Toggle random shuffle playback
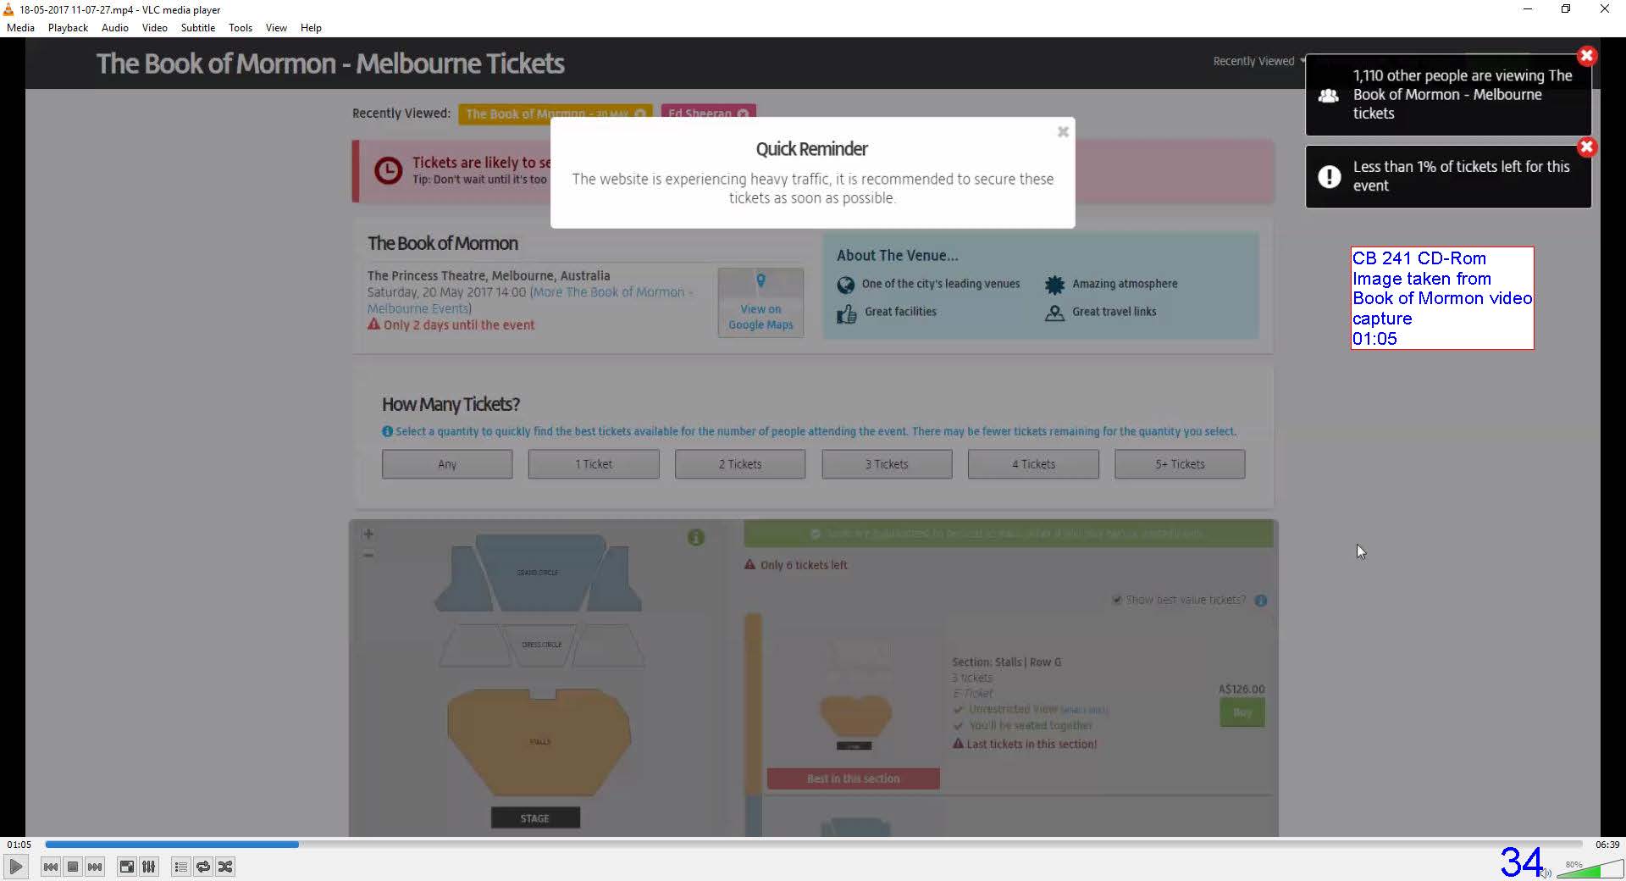This screenshot has width=1626, height=881. (224, 867)
